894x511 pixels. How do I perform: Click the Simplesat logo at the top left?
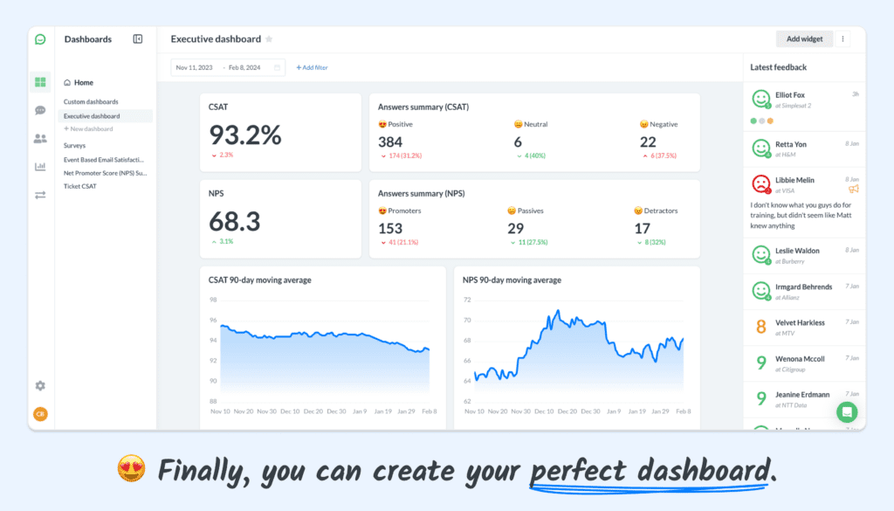(x=38, y=39)
